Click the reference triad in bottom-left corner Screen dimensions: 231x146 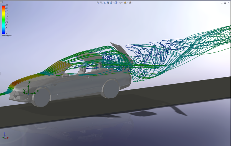pyautogui.click(x=5, y=136)
